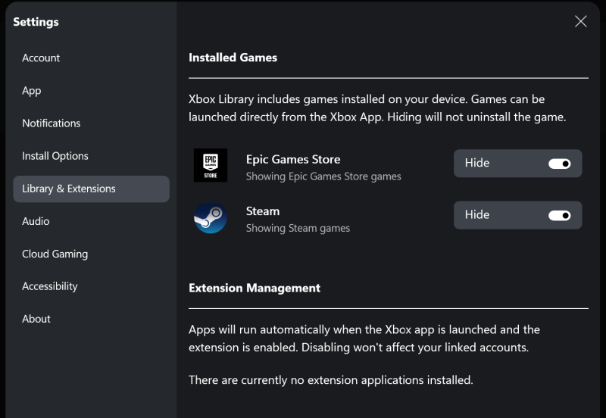Click Hide label in Steam row
606x418 pixels.
coord(477,215)
